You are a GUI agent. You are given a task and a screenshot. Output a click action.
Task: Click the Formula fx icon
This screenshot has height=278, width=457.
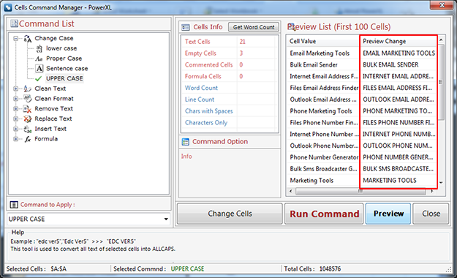27,139
